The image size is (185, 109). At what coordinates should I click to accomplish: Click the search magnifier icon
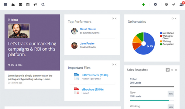pyautogui.click(x=43, y=5)
